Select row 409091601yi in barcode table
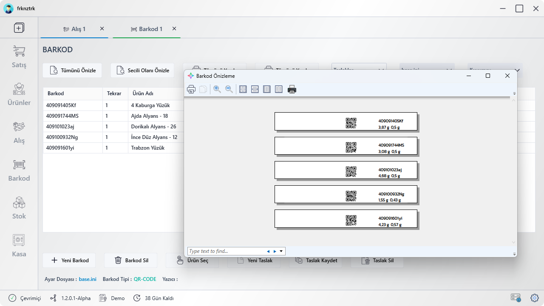 point(113,148)
